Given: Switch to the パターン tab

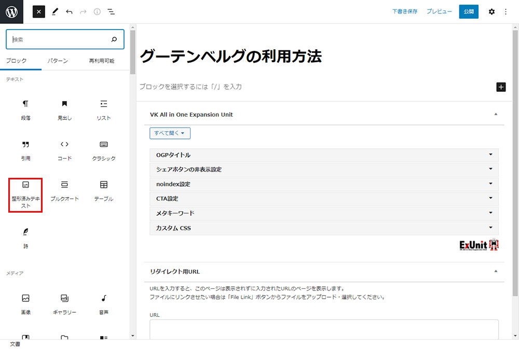Looking at the screenshot, I should tap(58, 61).
